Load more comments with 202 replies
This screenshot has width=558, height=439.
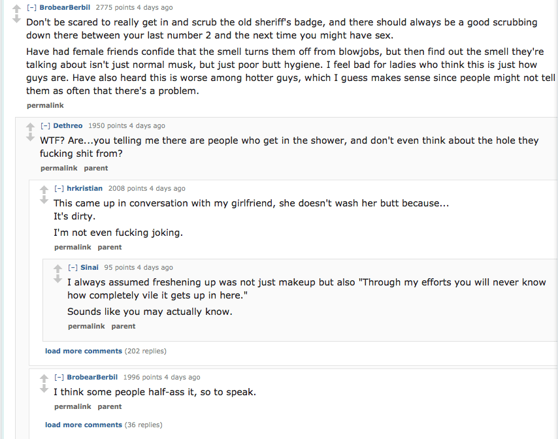(83, 351)
